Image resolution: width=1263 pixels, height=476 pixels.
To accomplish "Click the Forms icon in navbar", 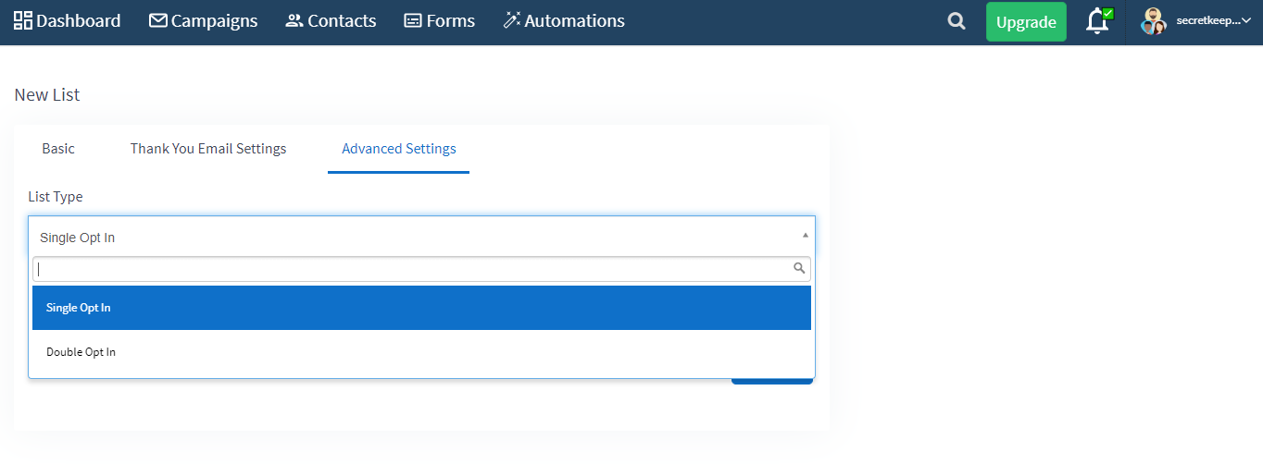I will pos(413,20).
